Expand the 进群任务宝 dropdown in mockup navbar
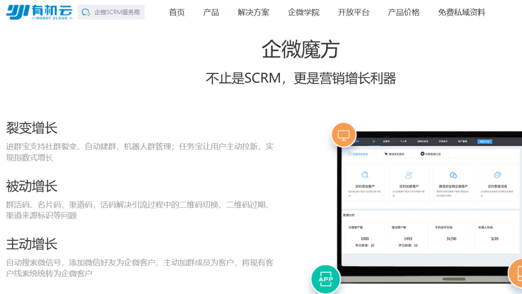 (424, 142)
